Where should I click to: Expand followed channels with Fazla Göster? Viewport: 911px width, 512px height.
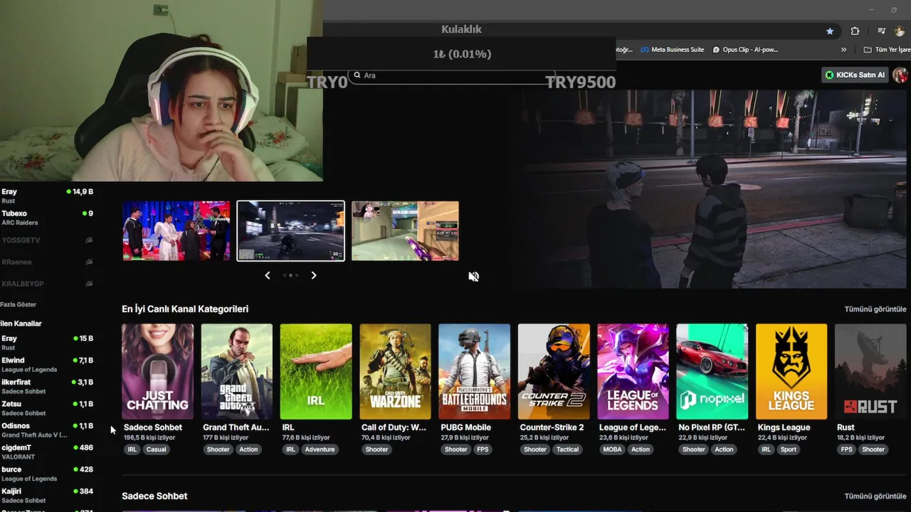point(19,304)
